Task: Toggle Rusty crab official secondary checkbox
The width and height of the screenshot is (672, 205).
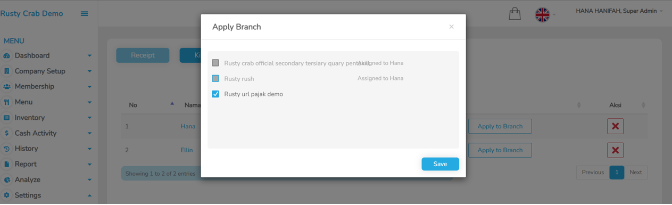Action: (215, 63)
